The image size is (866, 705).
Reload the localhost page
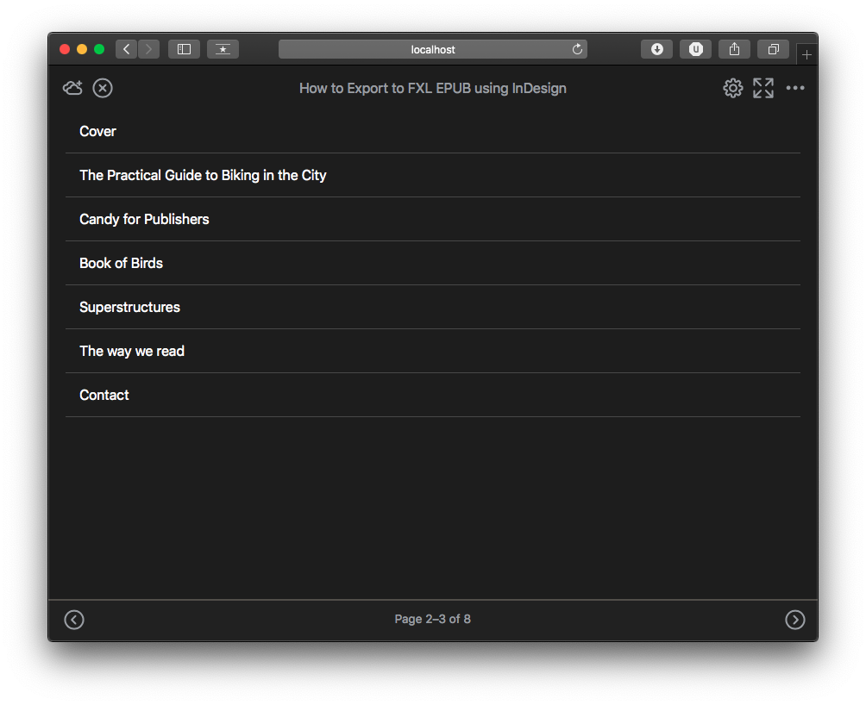pos(577,49)
